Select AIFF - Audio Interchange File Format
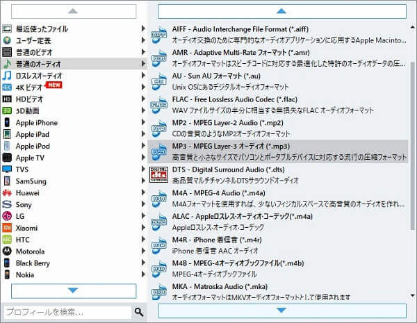 coord(278,35)
